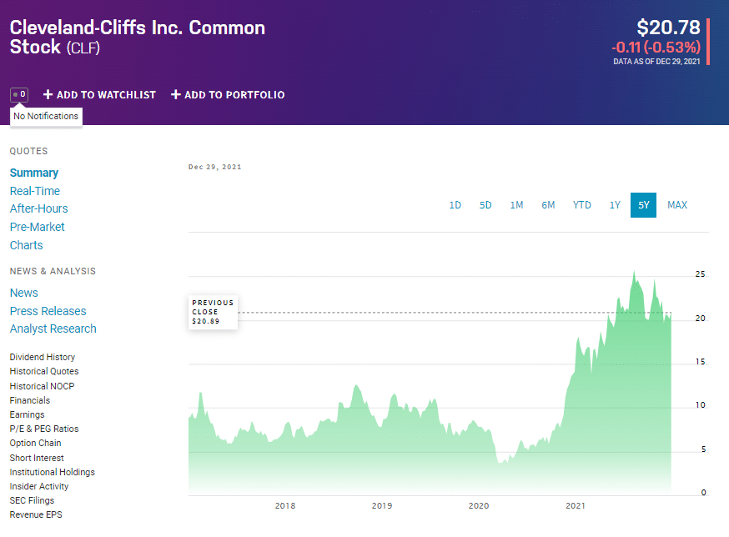Select the active 5Y range tab
The width and height of the screenshot is (729, 537).
[x=643, y=205]
